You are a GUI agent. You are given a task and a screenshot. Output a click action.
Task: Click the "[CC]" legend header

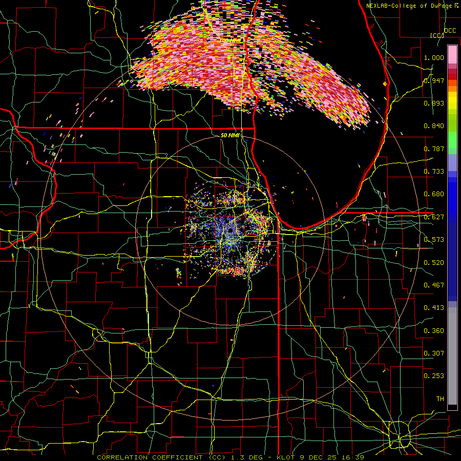[437, 35]
